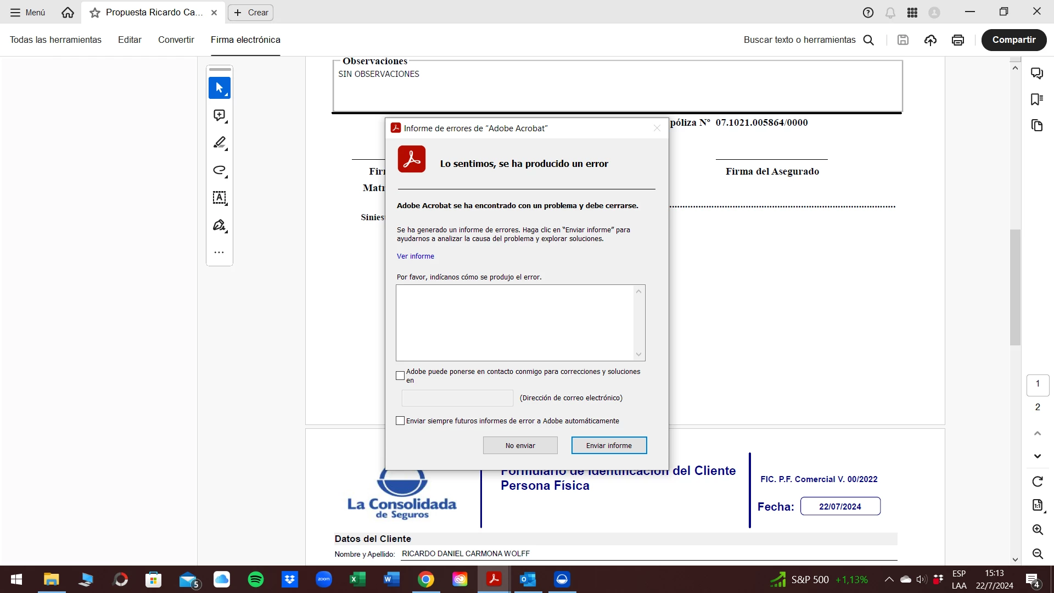This screenshot has width=1054, height=593.
Task: Open the bookmarks panel icon
Action: 1036,99
